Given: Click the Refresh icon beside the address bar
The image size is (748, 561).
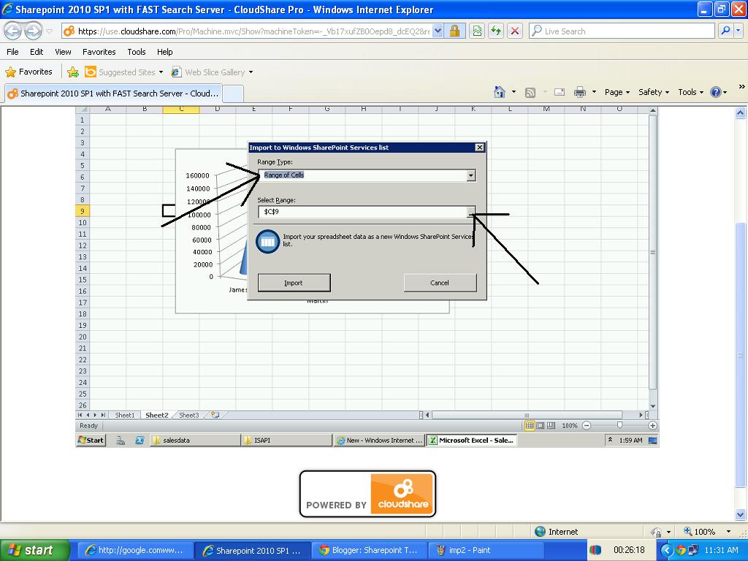Looking at the screenshot, I should click(x=496, y=31).
